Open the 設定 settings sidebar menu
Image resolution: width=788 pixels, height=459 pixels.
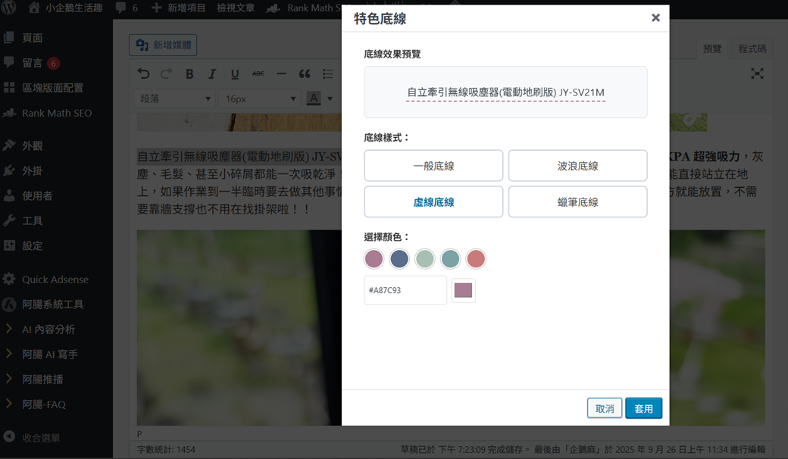32,246
